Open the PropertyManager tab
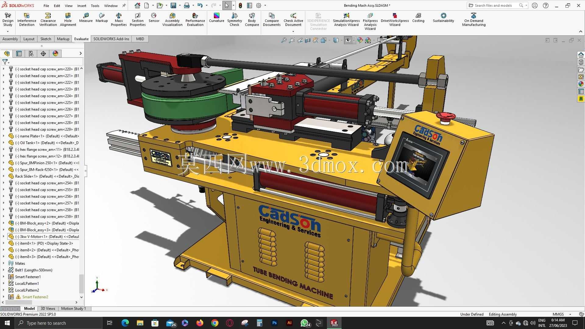The height and width of the screenshot is (329, 585). pyautogui.click(x=19, y=54)
